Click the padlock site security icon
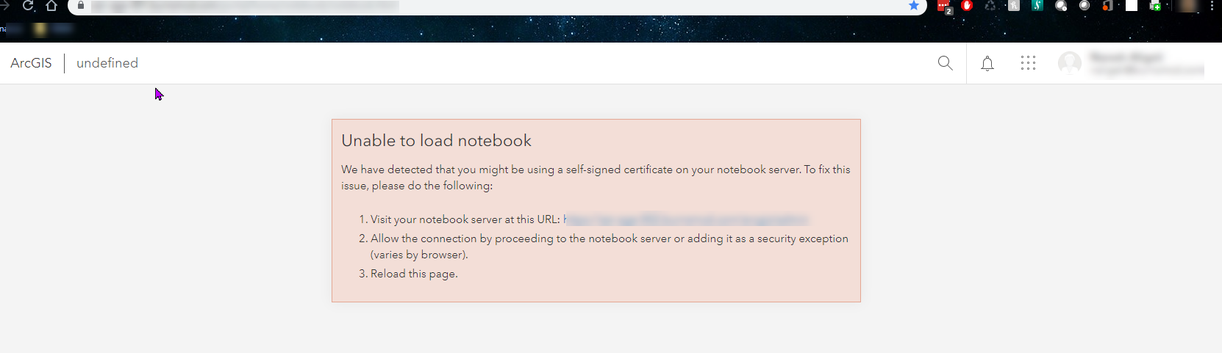This screenshot has height=353, width=1222. pos(81,5)
